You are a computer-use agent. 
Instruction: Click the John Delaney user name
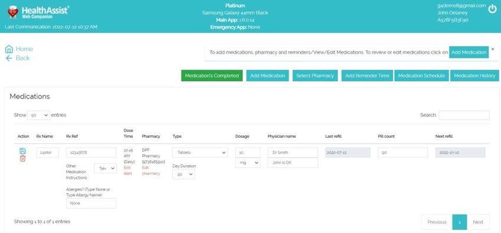click(453, 13)
